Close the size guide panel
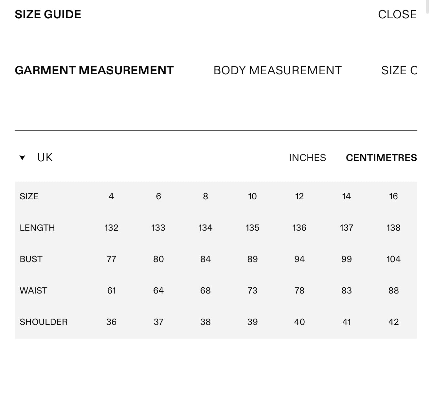432x394 pixels. (397, 14)
